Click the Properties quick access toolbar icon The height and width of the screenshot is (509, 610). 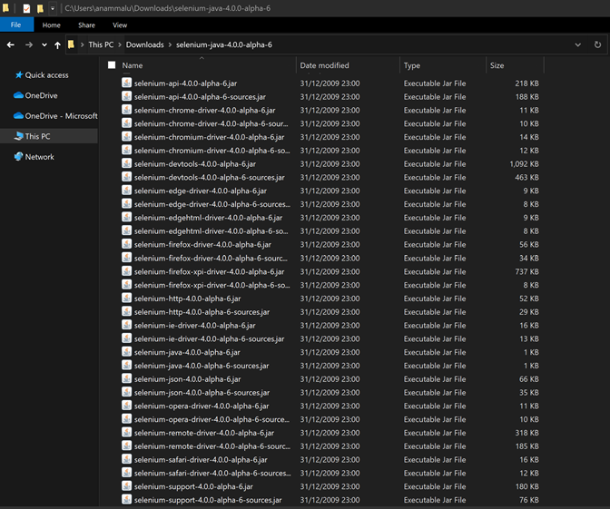tap(26, 8)
